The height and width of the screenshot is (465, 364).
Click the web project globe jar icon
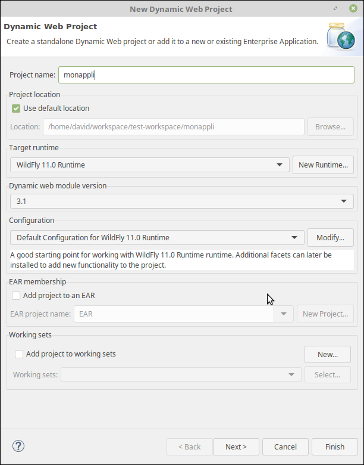tap(341, 36)
